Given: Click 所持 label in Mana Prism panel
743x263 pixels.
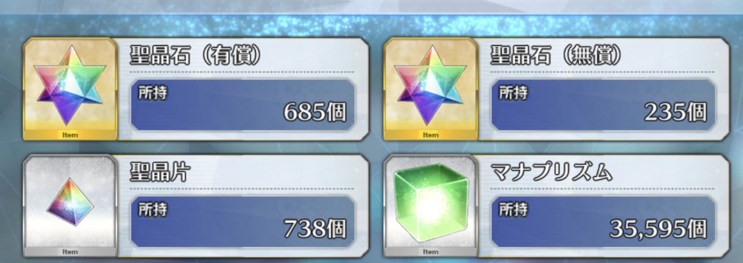Looking at the screenshot, I should tap(512, 209).
